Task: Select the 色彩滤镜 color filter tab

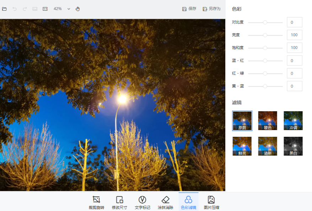Action: click(188, 202)
